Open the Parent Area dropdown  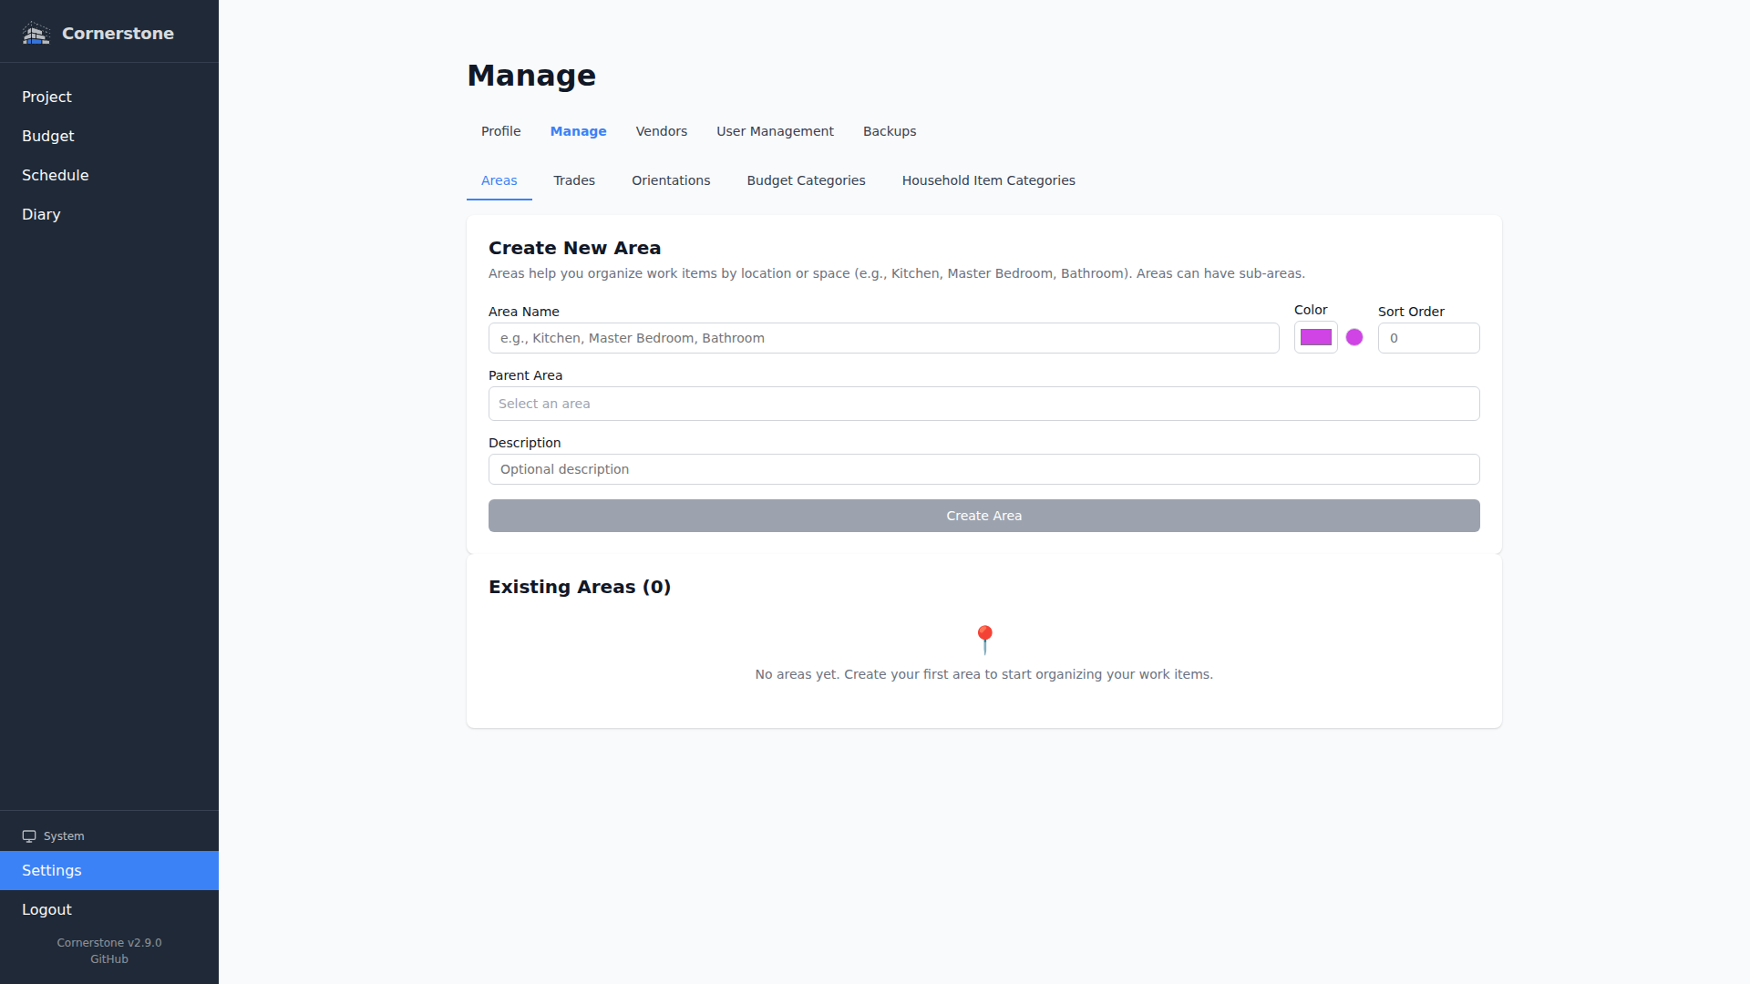[x=984, y=404]
